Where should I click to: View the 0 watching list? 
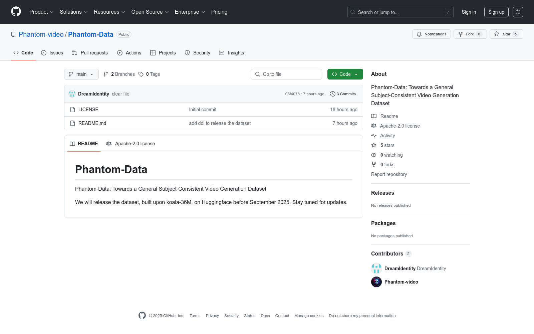[x=387, y=155]
